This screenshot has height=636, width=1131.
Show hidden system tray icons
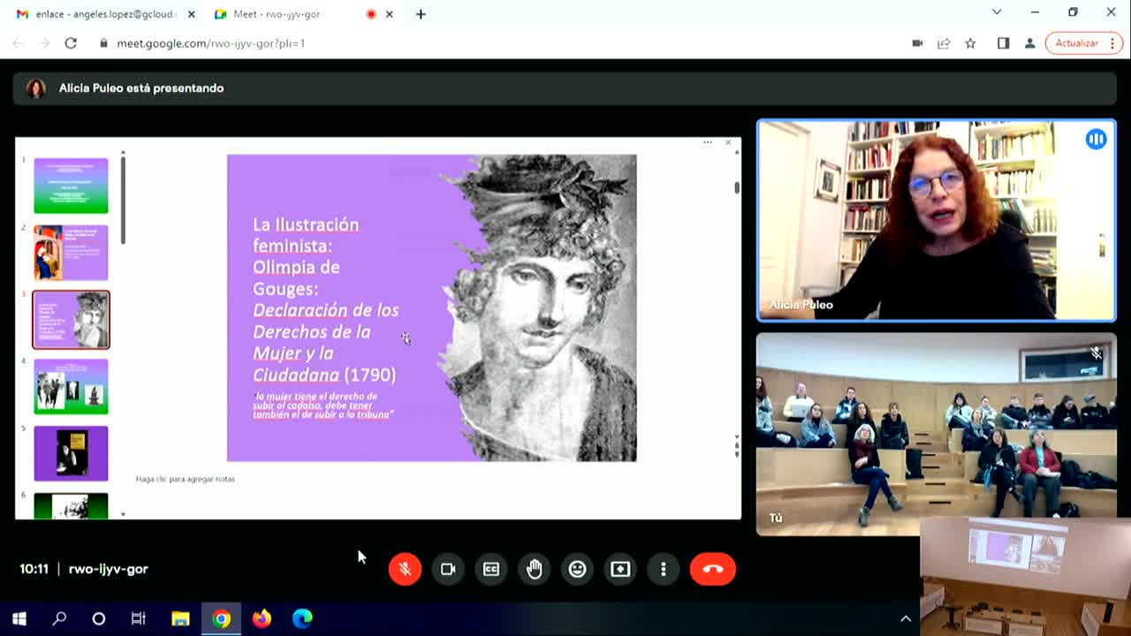(905, 619)
